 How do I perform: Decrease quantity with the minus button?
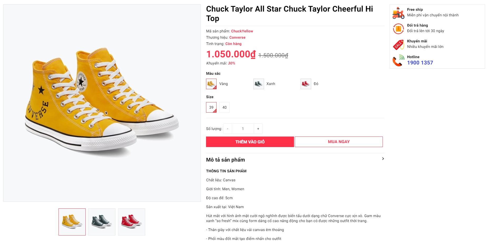pyautogui.click(x=228, y=129)
